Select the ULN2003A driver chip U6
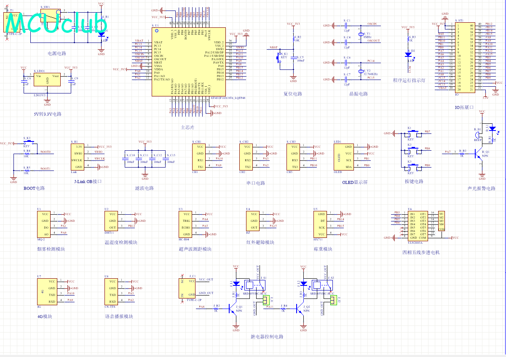This screenshot has width=506, height=357. click(418, 226)
